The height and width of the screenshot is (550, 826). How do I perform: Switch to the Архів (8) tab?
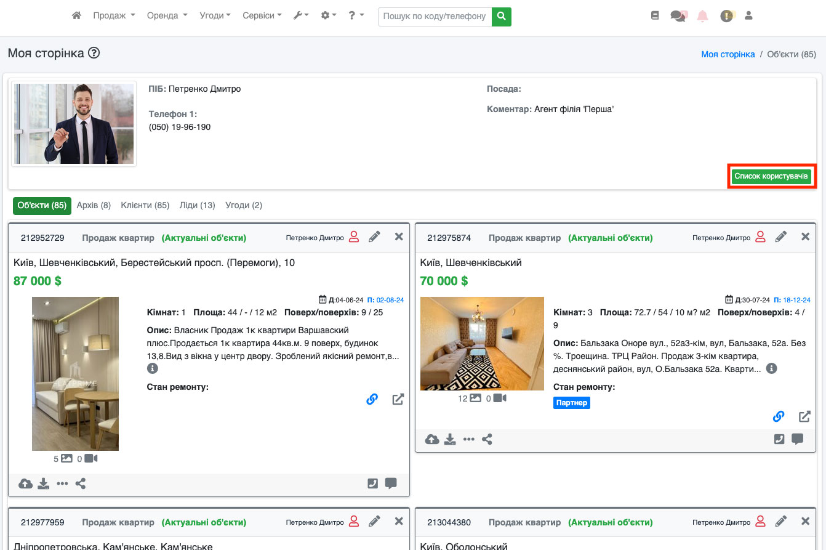94,205
